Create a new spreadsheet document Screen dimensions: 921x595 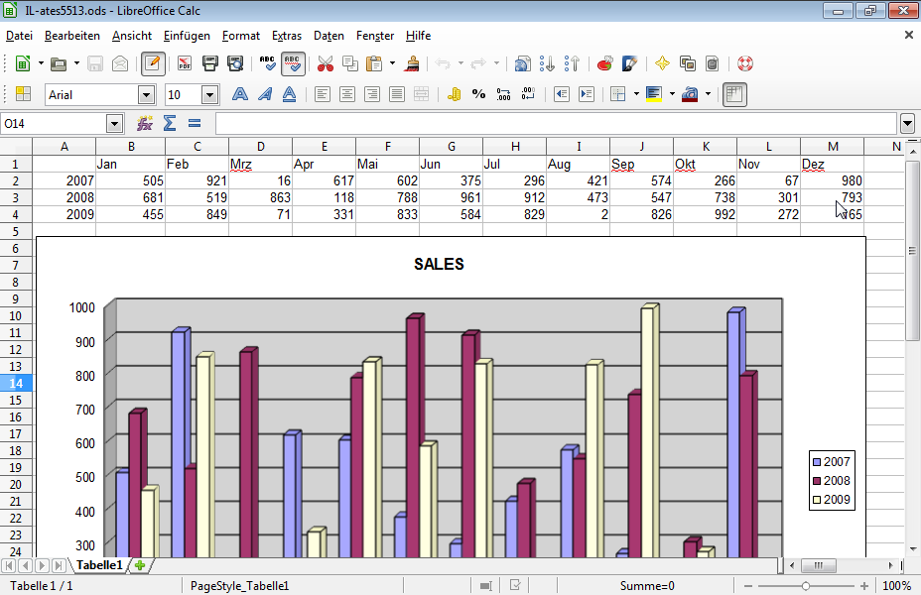(22, 63)
